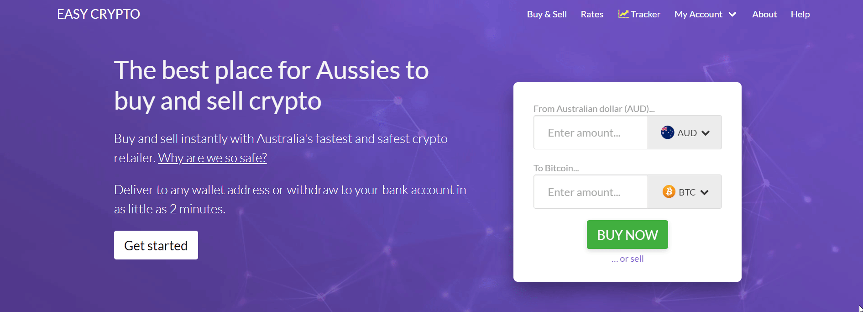Click the BTC Enter amount field

pyautogui.click(x=590, y=192)
